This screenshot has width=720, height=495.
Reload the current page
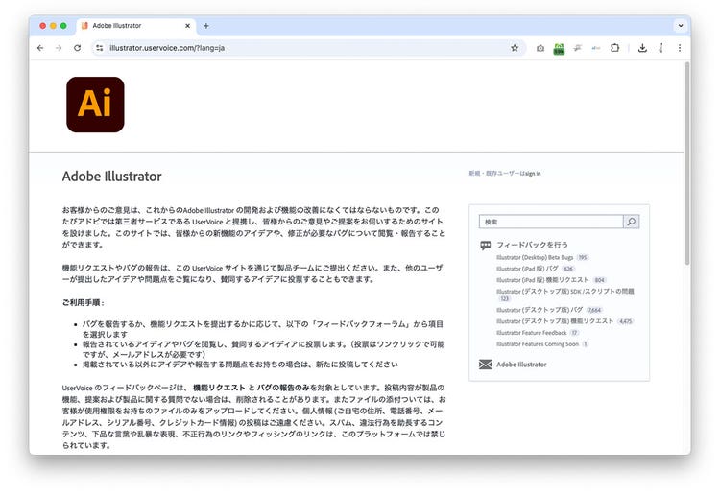point(77,48)
